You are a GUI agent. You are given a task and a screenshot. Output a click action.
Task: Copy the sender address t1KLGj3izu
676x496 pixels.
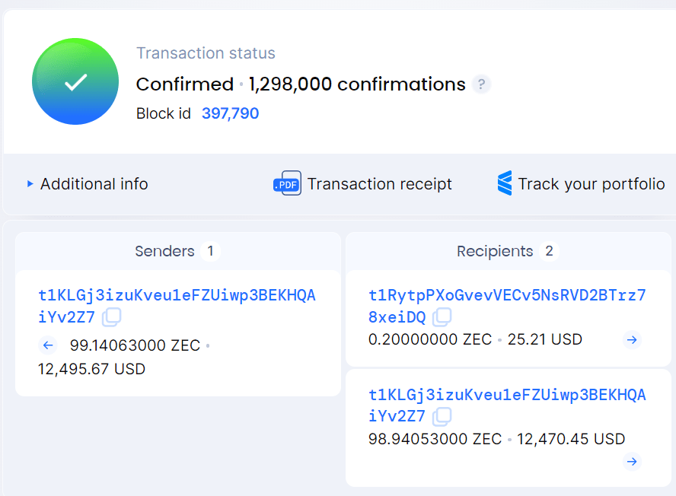tap(112, 317)
